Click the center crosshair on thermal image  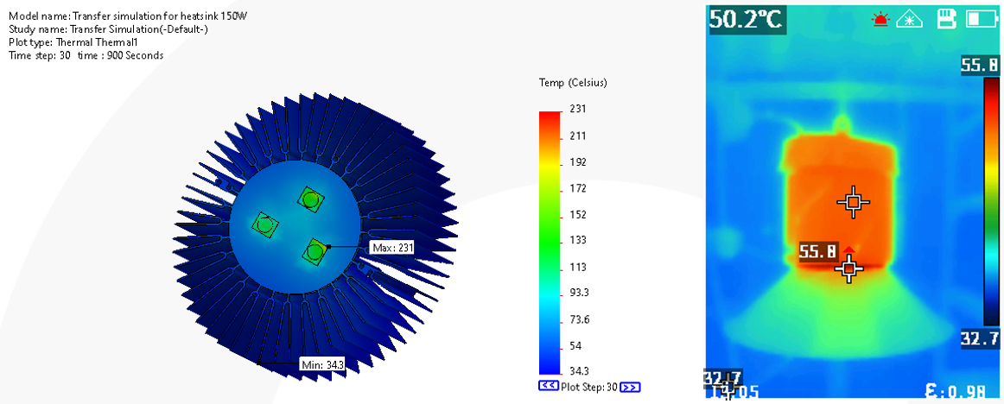tap(853, 202)
